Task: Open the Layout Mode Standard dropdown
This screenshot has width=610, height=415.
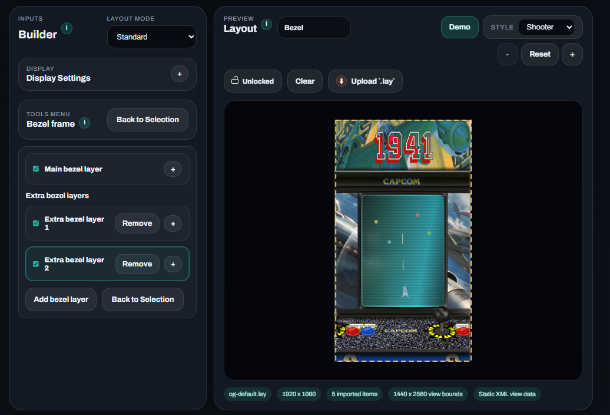Action: [152, 37]
